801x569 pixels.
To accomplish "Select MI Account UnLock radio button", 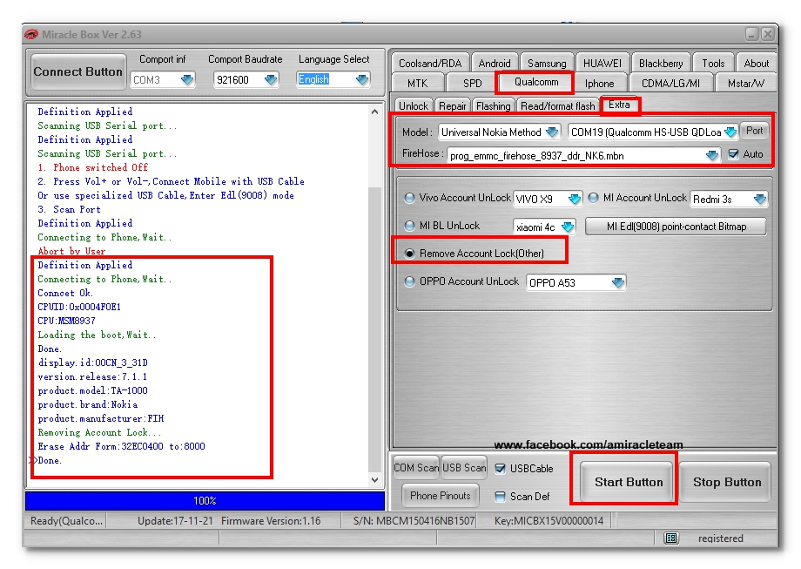I will (x=593, y=198).
